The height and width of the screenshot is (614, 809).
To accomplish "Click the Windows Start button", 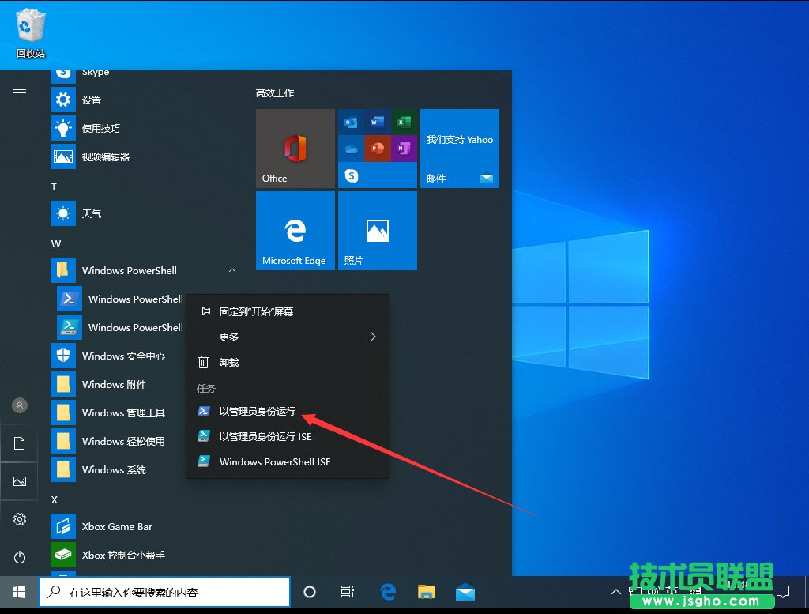I will click(x=19, y=592).
